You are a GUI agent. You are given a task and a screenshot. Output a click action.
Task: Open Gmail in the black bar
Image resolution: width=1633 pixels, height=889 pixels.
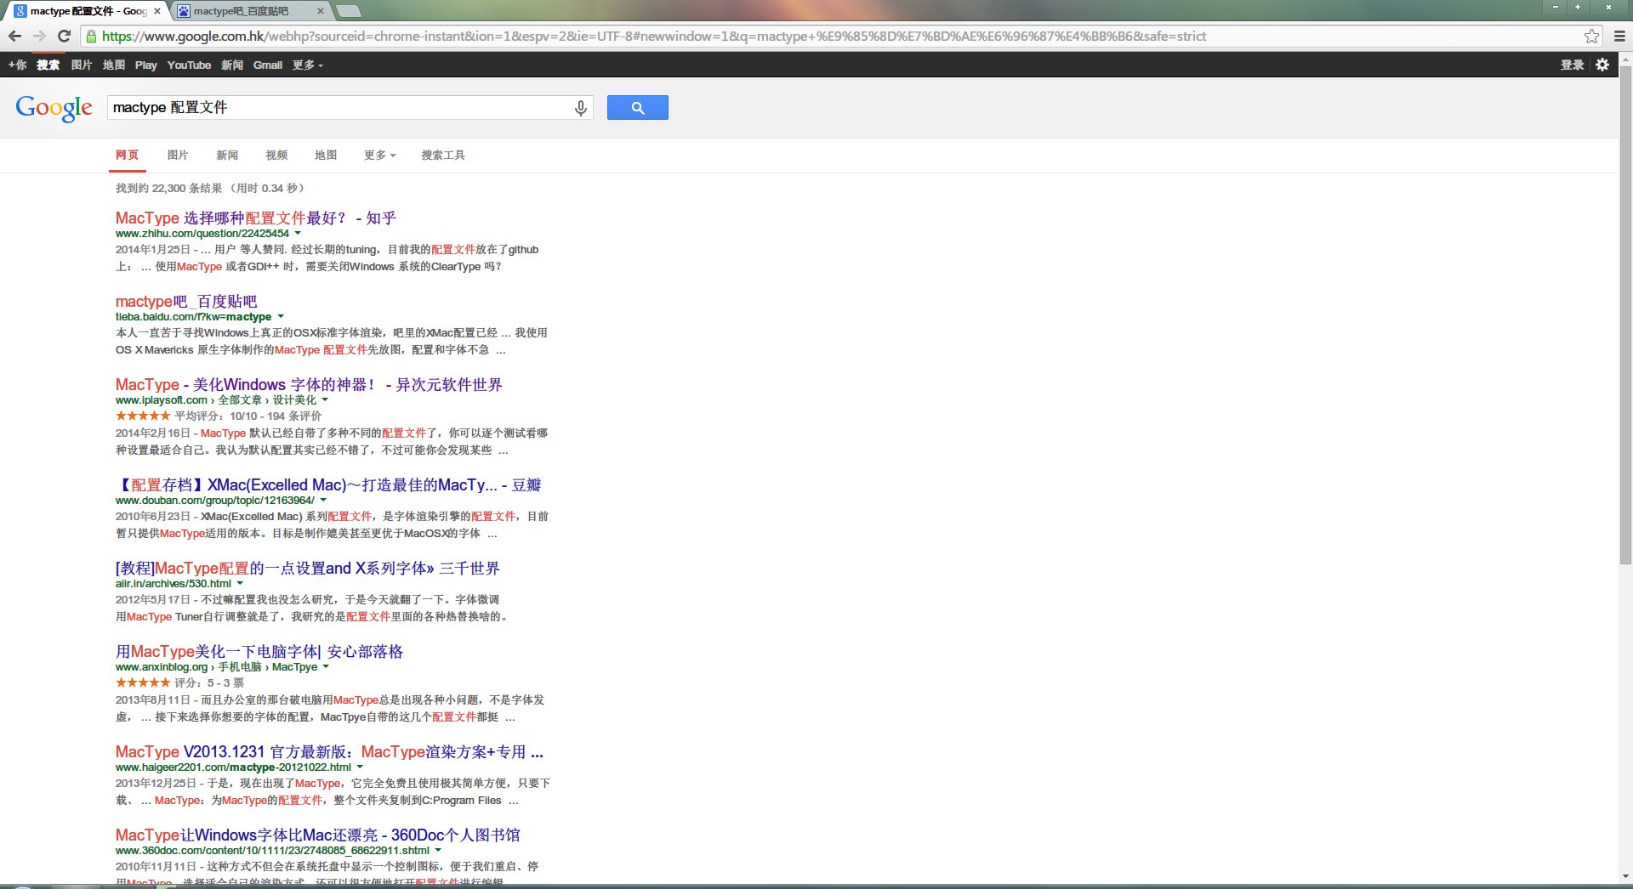(x=268, y=65)
